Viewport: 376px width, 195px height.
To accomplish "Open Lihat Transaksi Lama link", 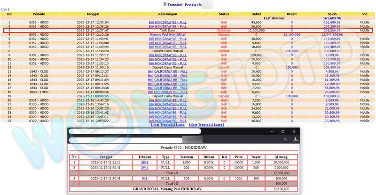I will pos(168,125).
